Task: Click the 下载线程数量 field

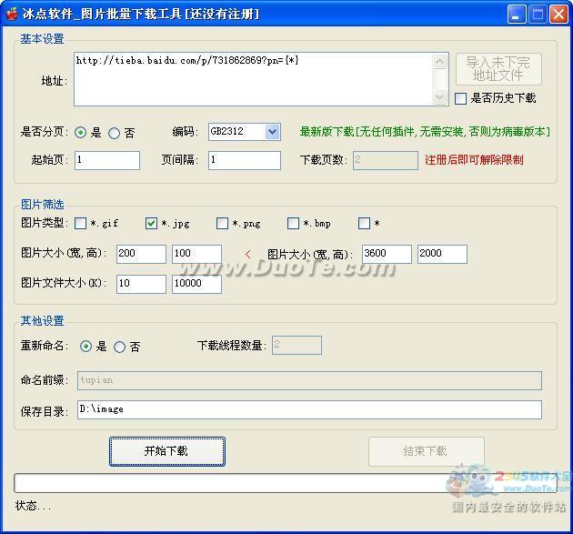Action: coord(297,346)
